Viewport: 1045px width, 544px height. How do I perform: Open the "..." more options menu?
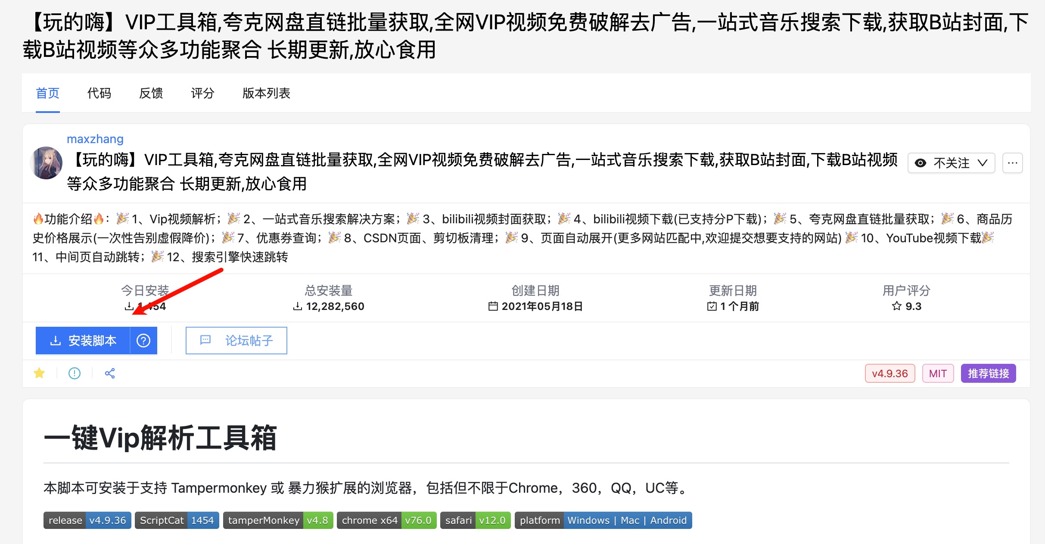coord(1013,163)
